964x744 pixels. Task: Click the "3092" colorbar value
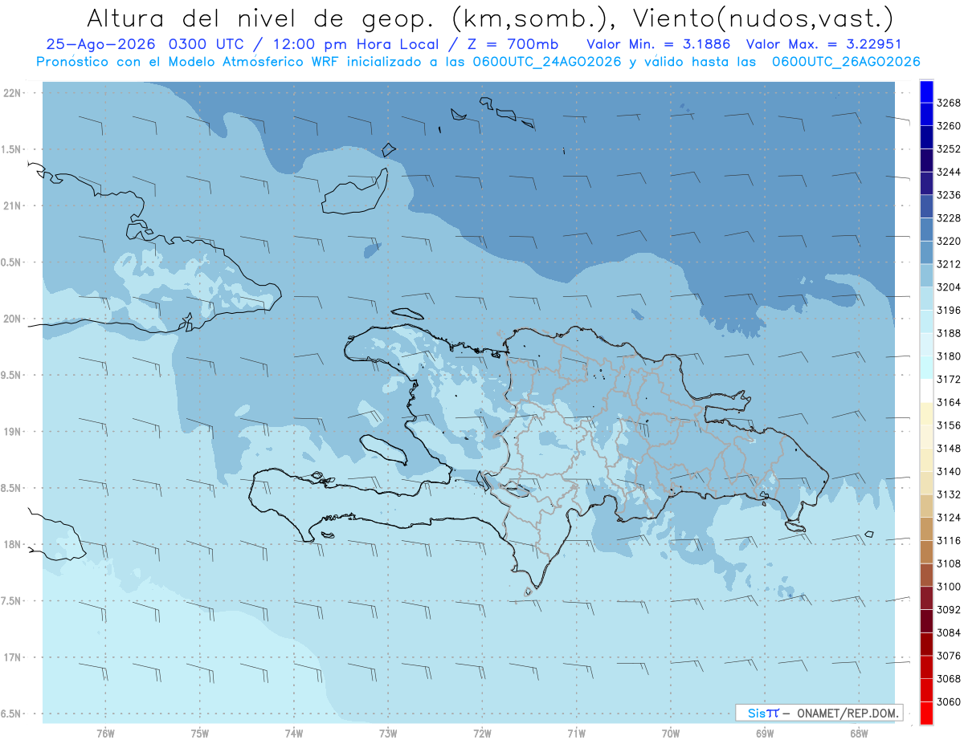[949, 610]
